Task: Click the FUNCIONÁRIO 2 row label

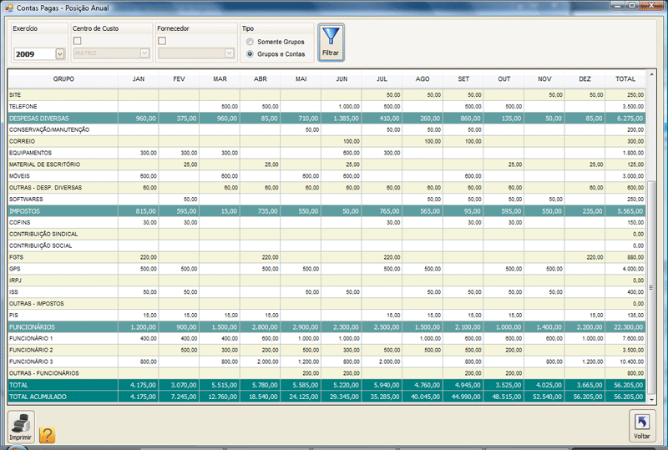Action: click(31, 350)
